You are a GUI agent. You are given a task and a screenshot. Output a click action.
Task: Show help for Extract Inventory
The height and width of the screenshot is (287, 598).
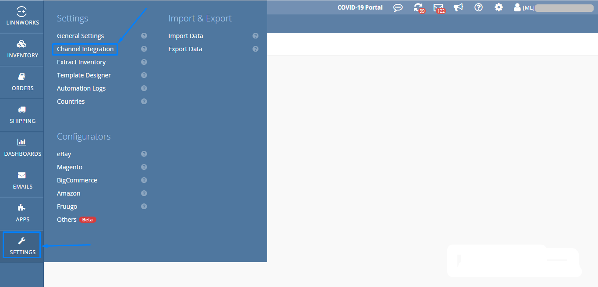[144, 62]
